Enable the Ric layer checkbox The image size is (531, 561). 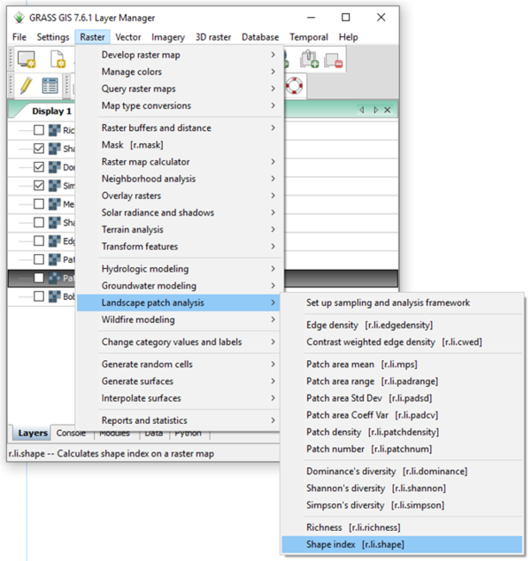point(39,130)
